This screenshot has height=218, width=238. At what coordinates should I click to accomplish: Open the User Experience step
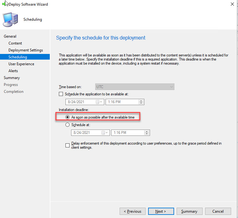pyautogui.click(x=21, y=64)
